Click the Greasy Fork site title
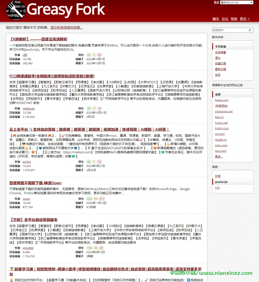Viewport: 259px width, 282px height. click(x=66, y=9)
